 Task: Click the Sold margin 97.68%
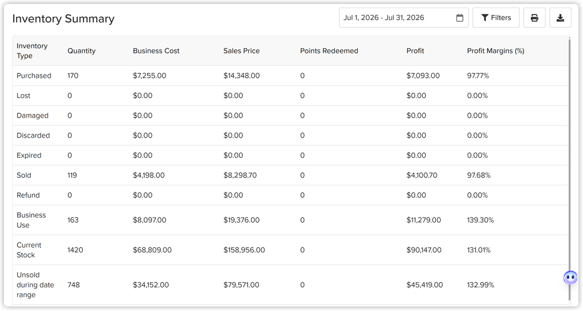pyautogui.click(x=479, y=176)
